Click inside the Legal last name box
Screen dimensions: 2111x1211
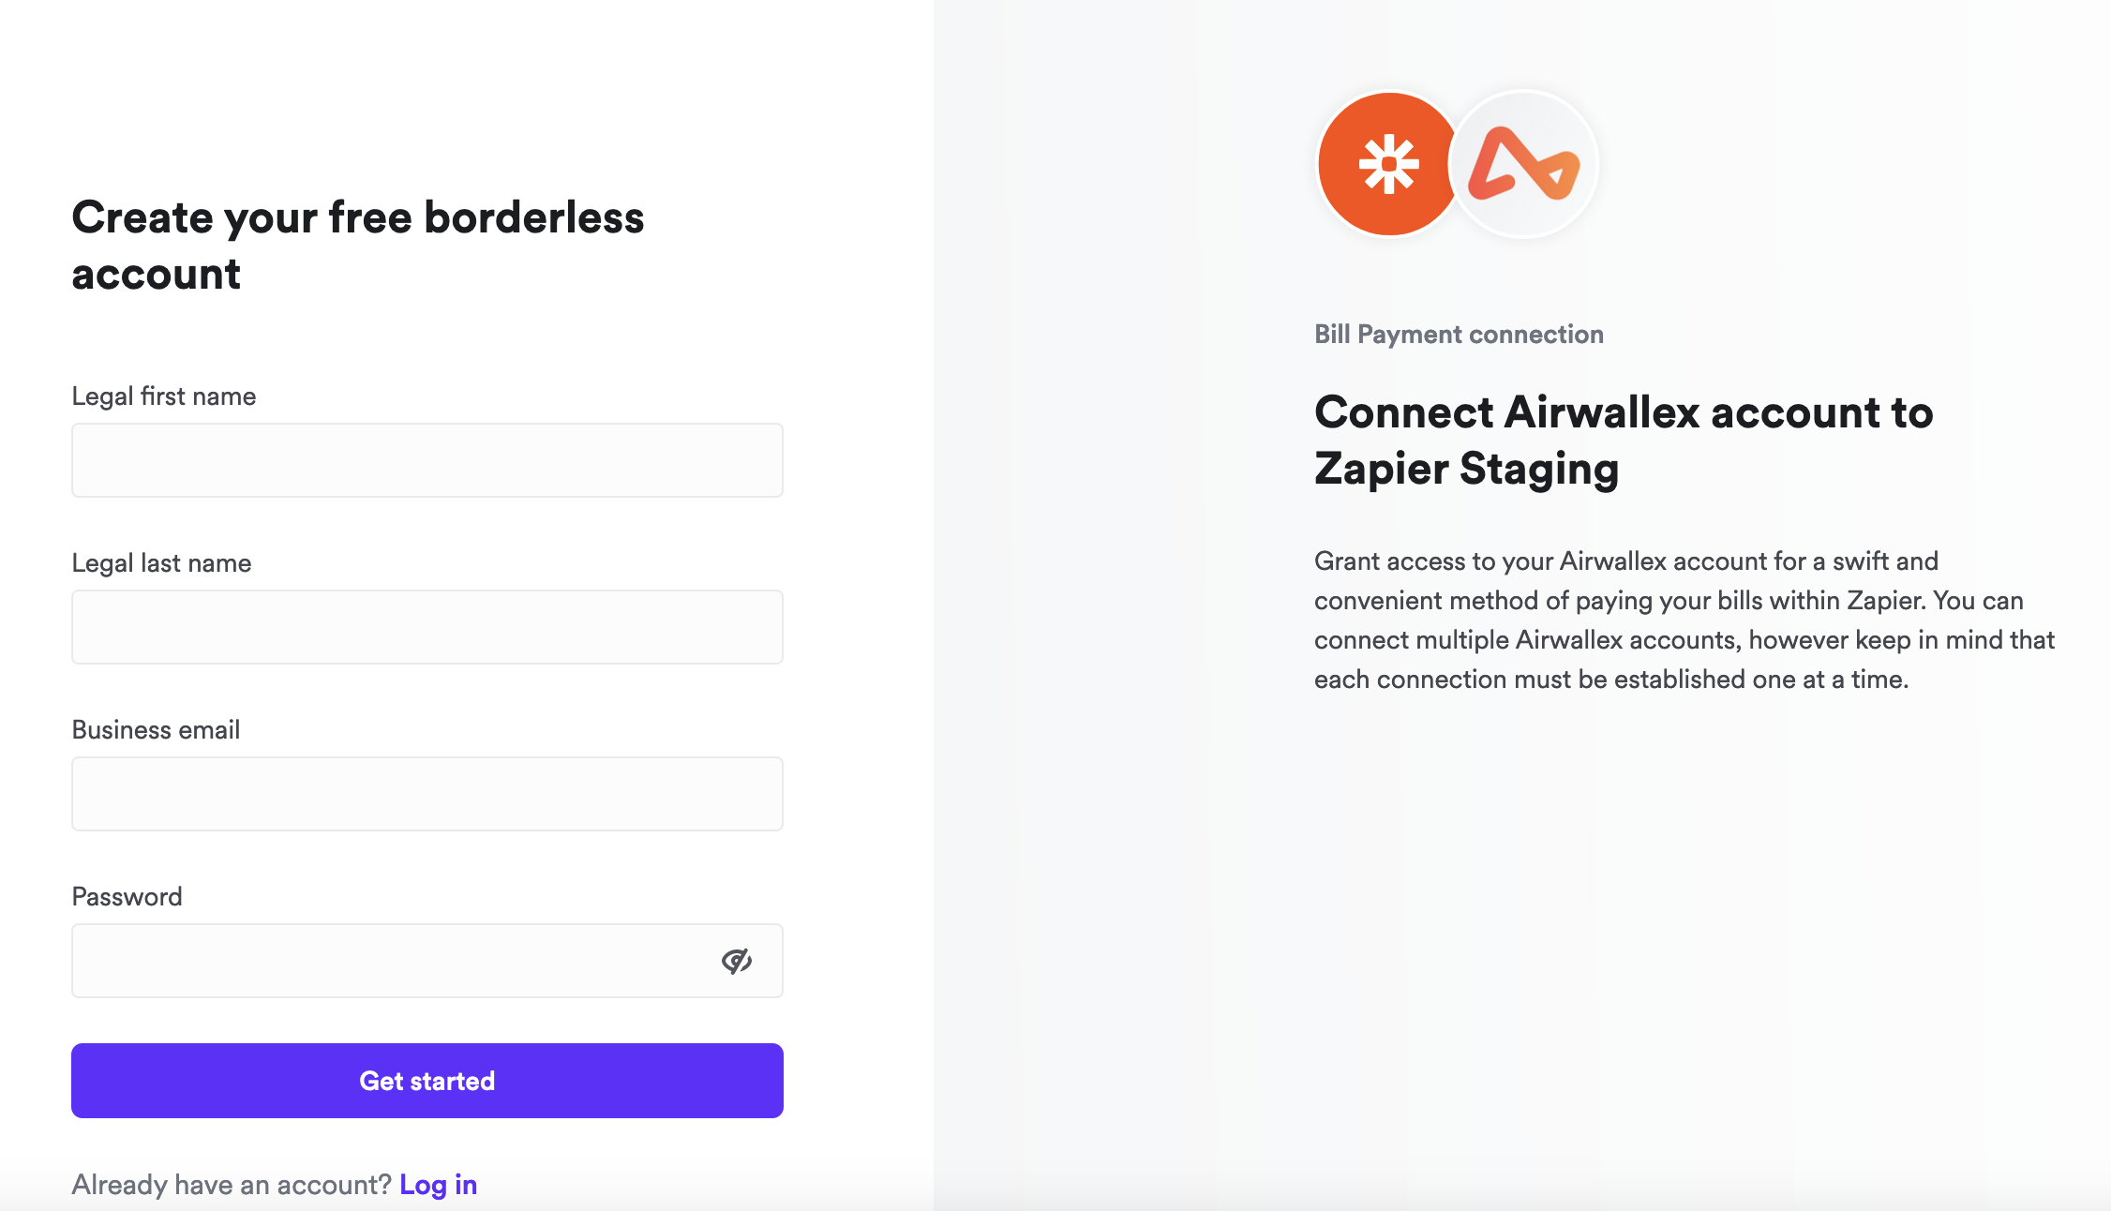click(427, 627)
